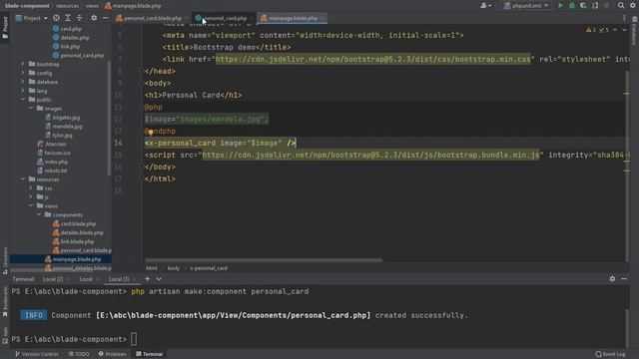Collapse all in Project panel toolbar

pos(80,18)
